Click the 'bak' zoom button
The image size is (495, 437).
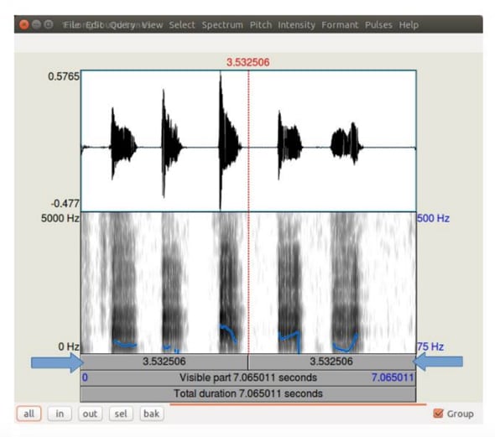pyautogui.click(x=152, y=414)
